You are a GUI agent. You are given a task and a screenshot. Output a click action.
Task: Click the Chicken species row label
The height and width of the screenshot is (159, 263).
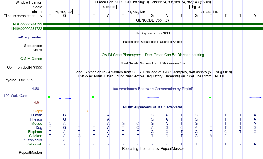pos(35,136)
